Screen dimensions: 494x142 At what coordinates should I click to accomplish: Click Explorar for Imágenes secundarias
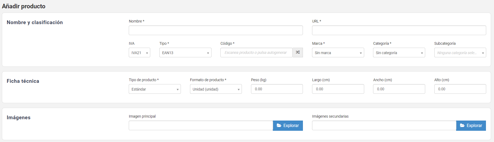click(471, 125)
